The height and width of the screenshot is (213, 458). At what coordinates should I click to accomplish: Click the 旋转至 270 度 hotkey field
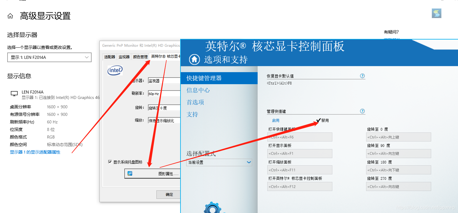(399, 186)
